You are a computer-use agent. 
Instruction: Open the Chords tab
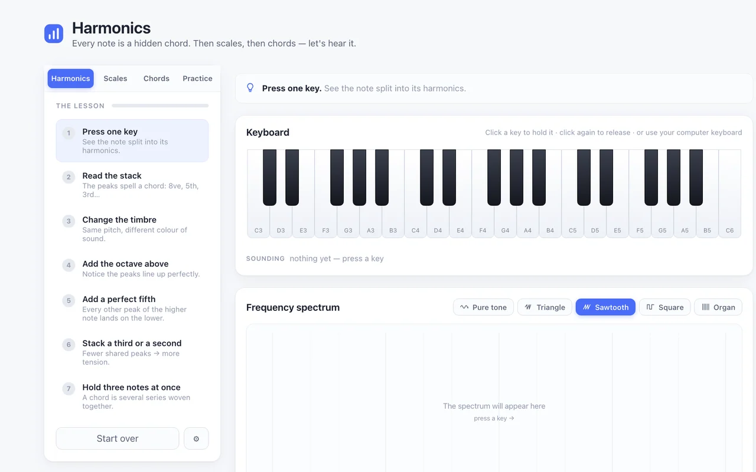pos(157,78)
